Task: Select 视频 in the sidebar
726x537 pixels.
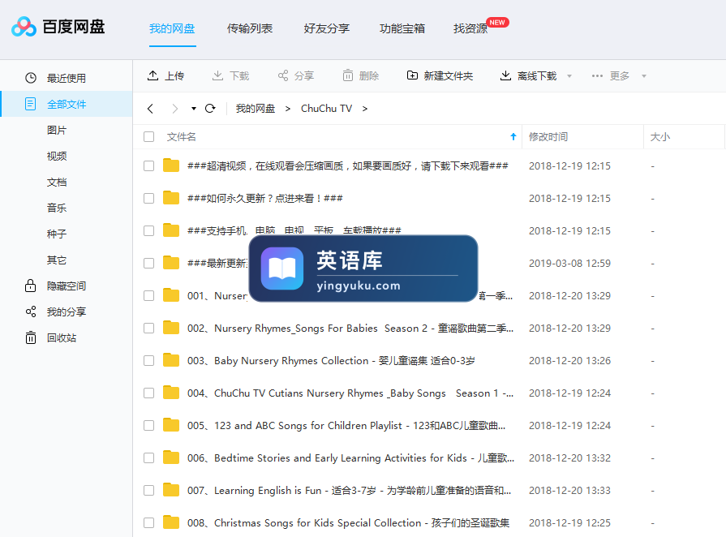Action: coord(57,156)
